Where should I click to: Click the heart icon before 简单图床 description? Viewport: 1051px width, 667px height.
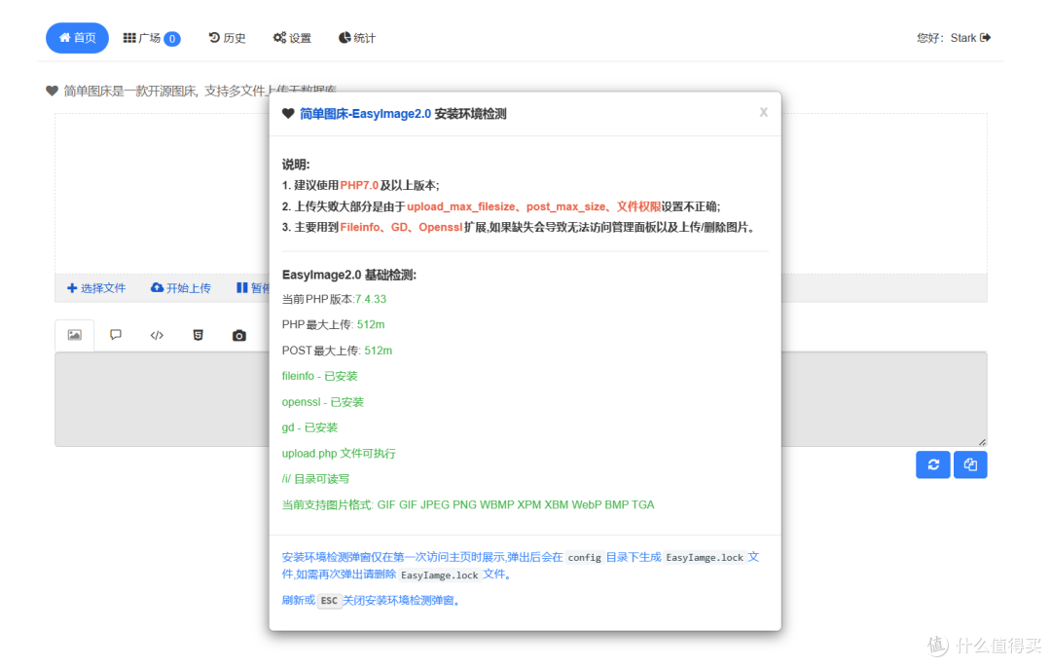click(52, 91)
